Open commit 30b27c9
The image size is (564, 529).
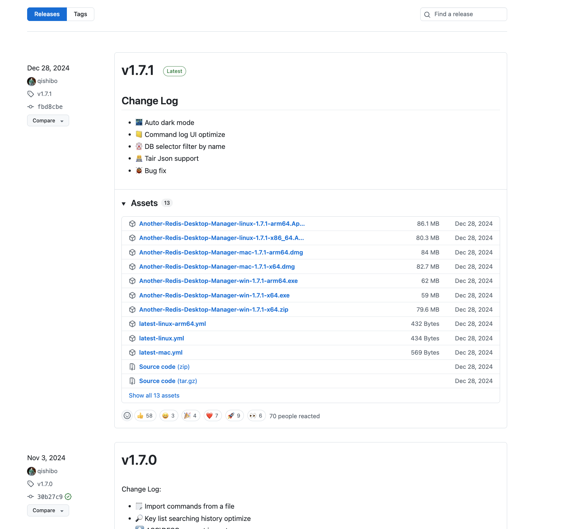pyautogui.click(x=50, y=497)
